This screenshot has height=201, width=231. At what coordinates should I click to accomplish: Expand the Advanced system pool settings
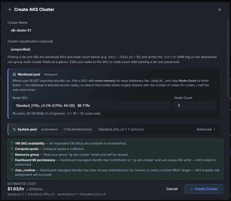coord(206,129)
